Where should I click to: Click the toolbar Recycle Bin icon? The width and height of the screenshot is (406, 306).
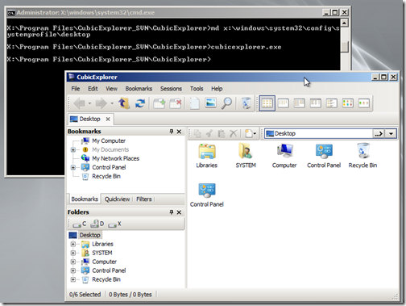[x=246, y=103]
